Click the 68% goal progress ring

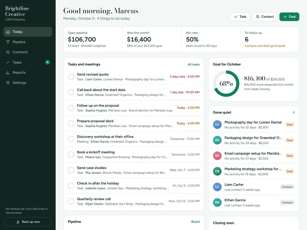point(226,83)
